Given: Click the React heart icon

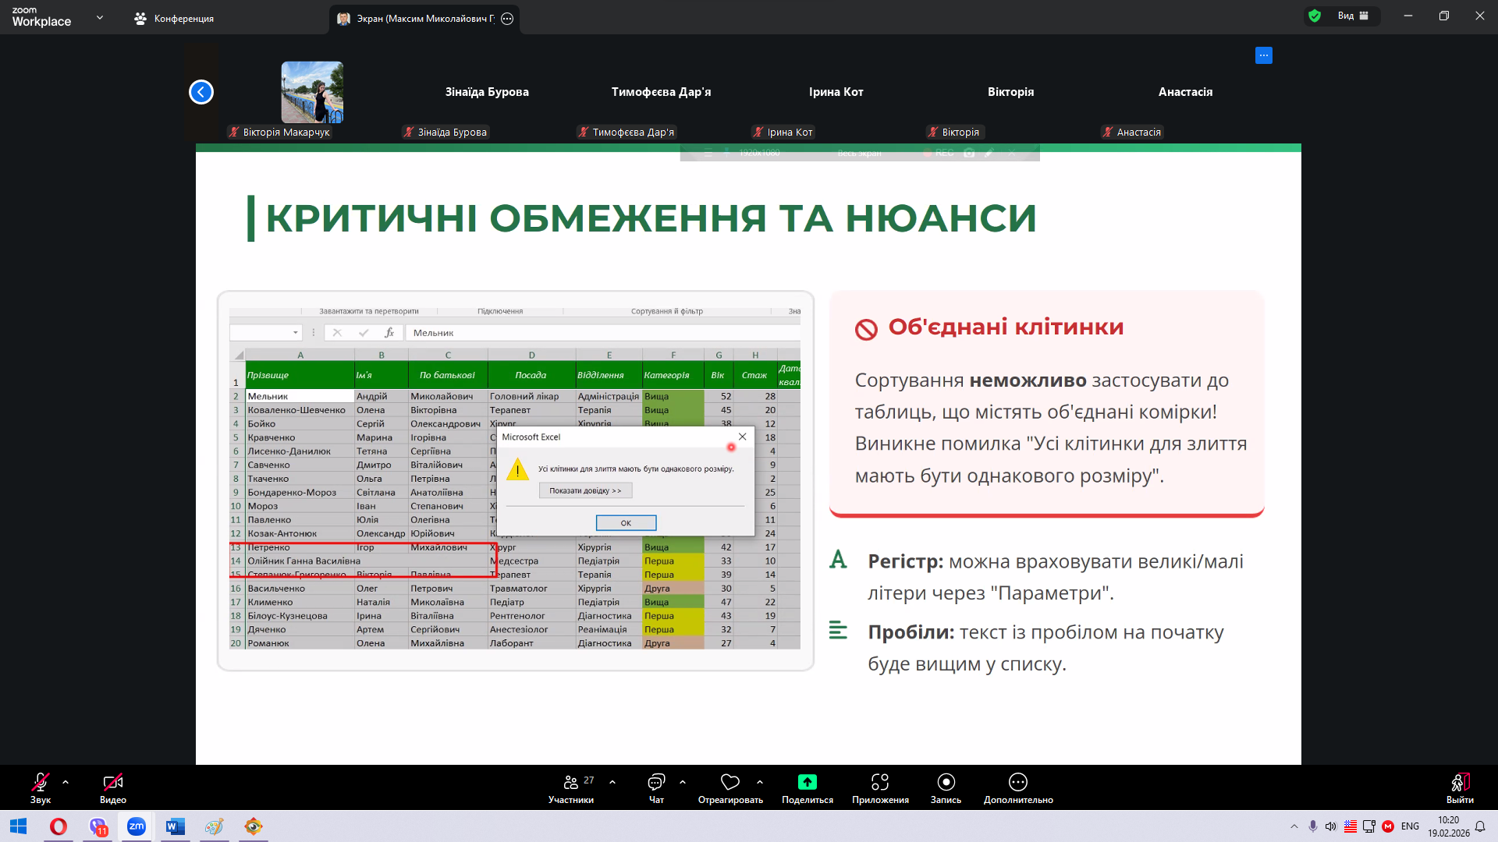Looking at the screenshot, I should 730,782.
